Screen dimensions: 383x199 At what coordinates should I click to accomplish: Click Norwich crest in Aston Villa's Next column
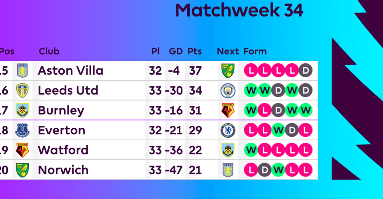pos(228,71)
